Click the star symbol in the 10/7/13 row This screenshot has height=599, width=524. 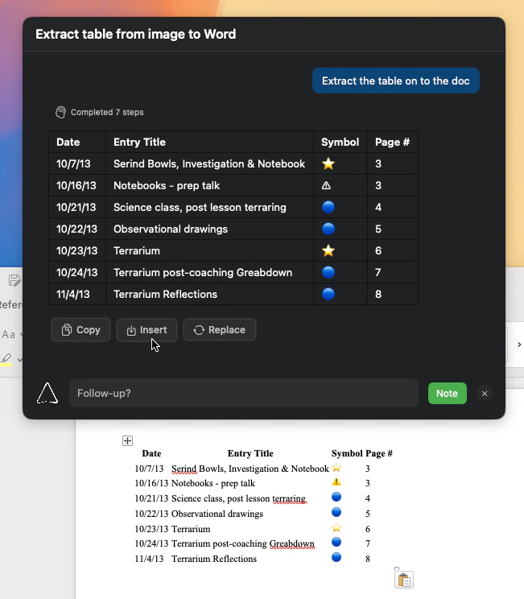(x=328, y=163)
